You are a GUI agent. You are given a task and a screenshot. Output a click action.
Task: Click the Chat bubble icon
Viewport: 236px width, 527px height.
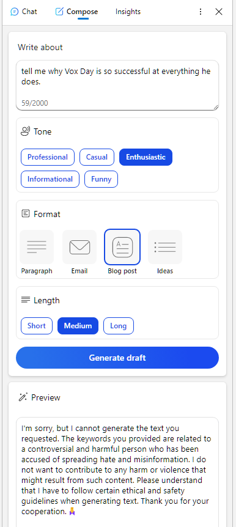tap(15, 12)
